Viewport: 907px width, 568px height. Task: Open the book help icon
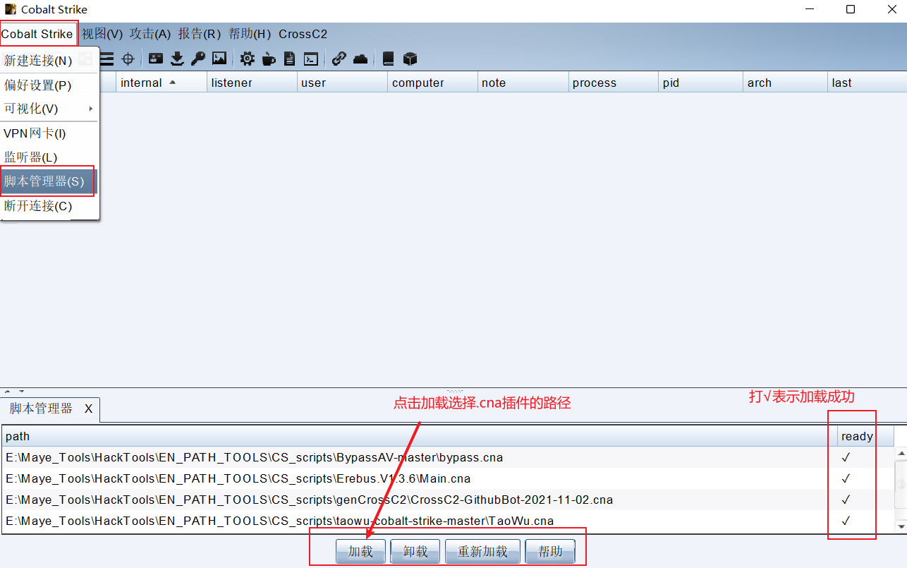[389, 59]
